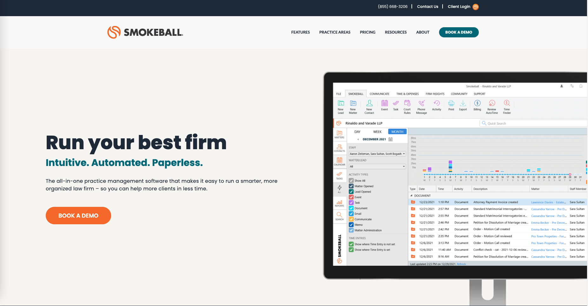Click in the Quick Search field

pyautogui.click(x=533, y=123)
